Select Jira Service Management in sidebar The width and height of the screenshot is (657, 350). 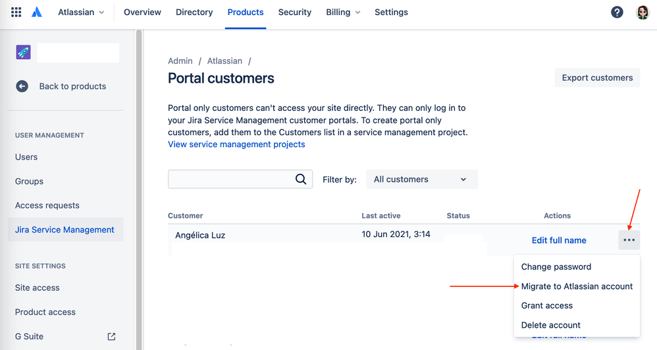[x=65, y=230]
